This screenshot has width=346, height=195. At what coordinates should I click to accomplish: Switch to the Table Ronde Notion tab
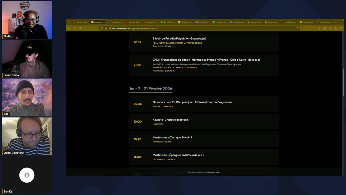click(x=272, y=22)
